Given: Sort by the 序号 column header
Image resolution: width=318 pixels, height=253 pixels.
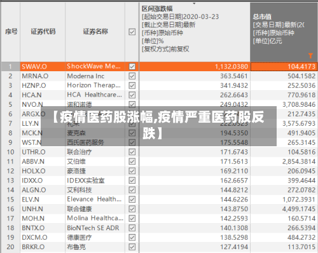Looking at the screenshot, I should [x=11, y=32].
